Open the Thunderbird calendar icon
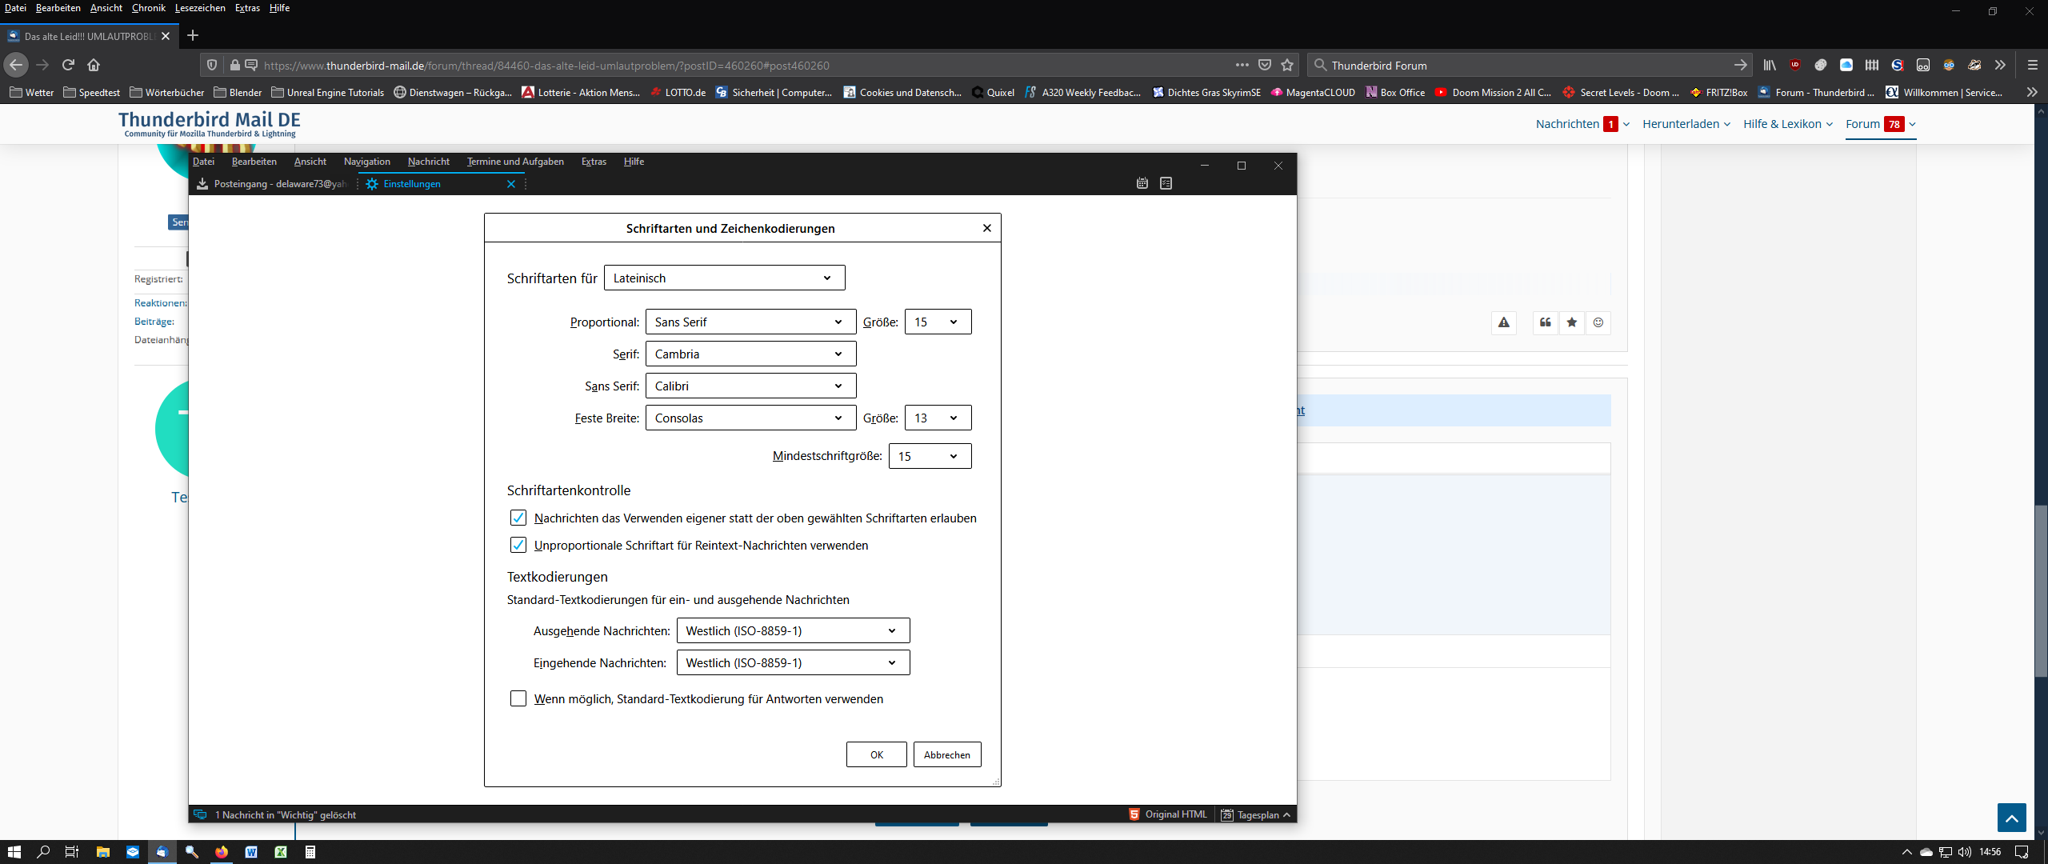This screenshot has width=2048, height=864. pos(1142,183)
